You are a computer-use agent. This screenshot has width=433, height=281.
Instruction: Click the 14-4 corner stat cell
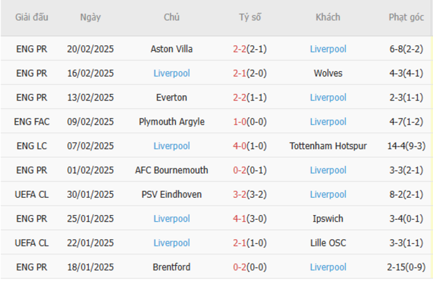pyautogui.click(x=397, y=146)
